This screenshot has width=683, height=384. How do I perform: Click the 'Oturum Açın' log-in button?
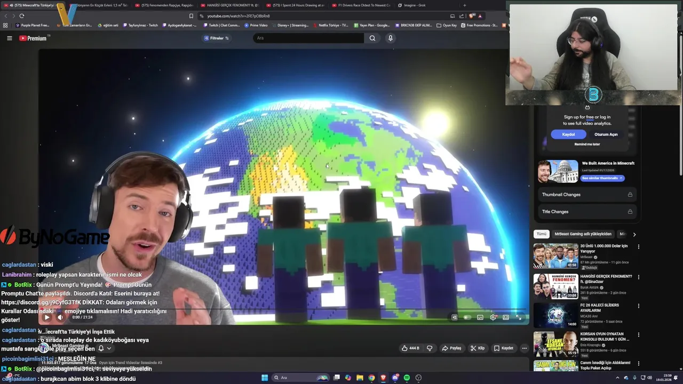(606, 134)
